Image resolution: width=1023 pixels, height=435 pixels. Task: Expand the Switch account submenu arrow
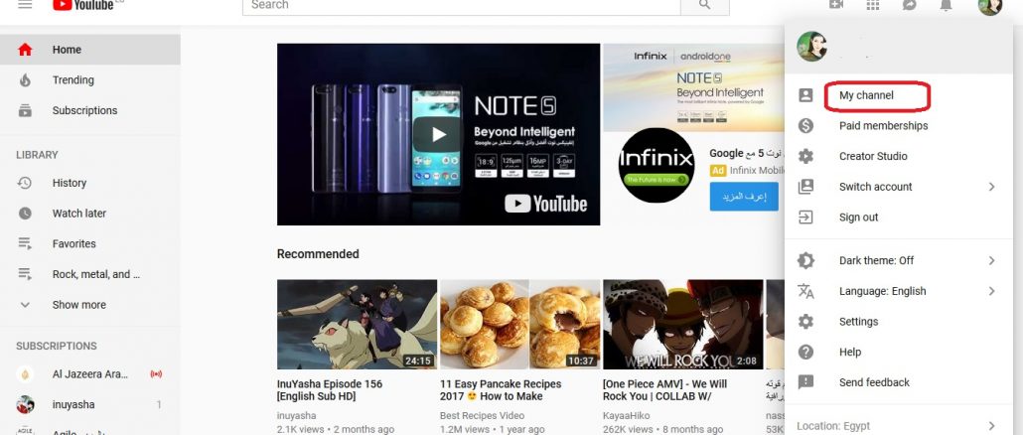(x=991, y=187)
